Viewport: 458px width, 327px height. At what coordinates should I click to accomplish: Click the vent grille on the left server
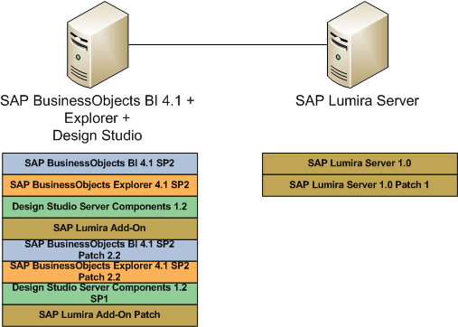pos(79,73)
